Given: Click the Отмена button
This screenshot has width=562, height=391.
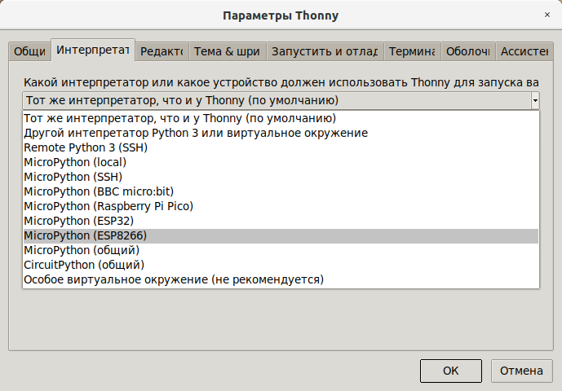Looking at the screenshot, I should pos(521,371).
